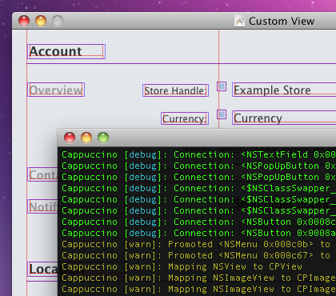
Task: Click the Mapping NSView to CPView line
Action: tap(182, 266)
